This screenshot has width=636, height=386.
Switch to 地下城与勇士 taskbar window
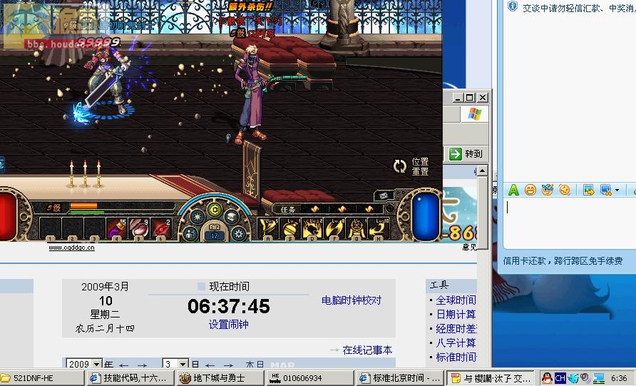click(x=220, y=378)
